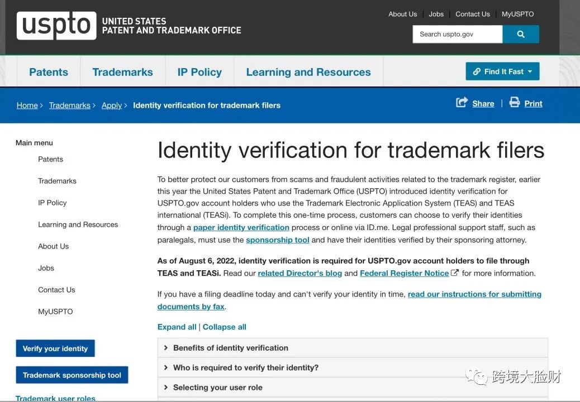The width and height of the screenshot is (580, 402).
Task: Click the printer icon
Action: (514, 103)
